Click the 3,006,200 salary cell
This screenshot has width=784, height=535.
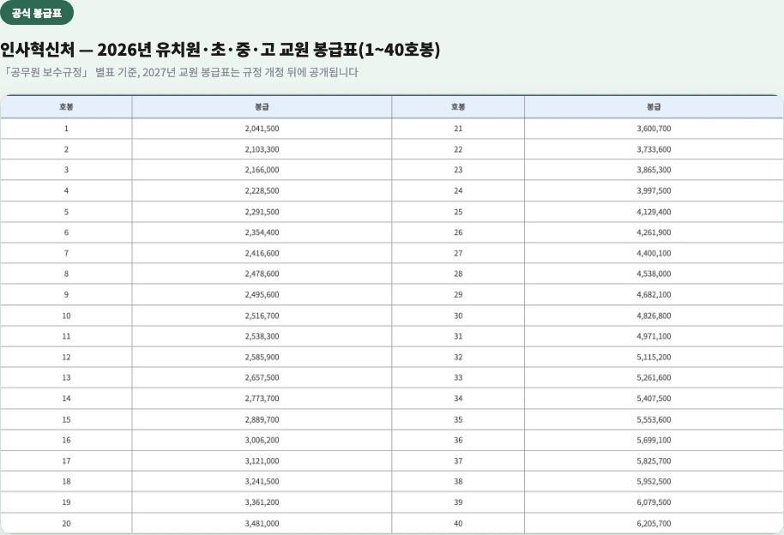262,441
